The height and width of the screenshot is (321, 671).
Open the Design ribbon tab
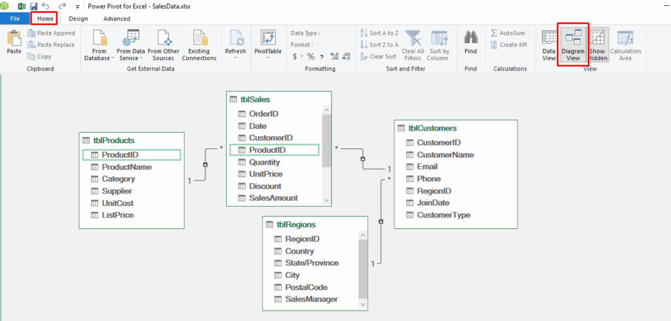(x=78, y=19)
